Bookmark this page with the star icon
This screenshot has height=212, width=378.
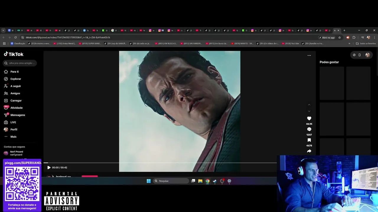[x=340, y=37]
